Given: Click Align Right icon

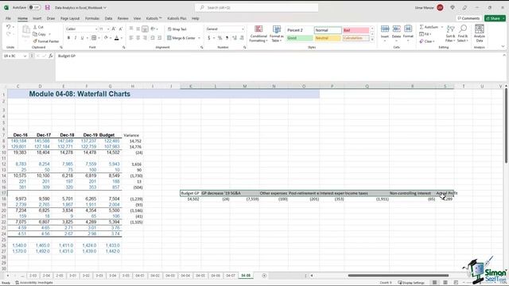Looking at the screenshot, I should (x=145, y=38).
